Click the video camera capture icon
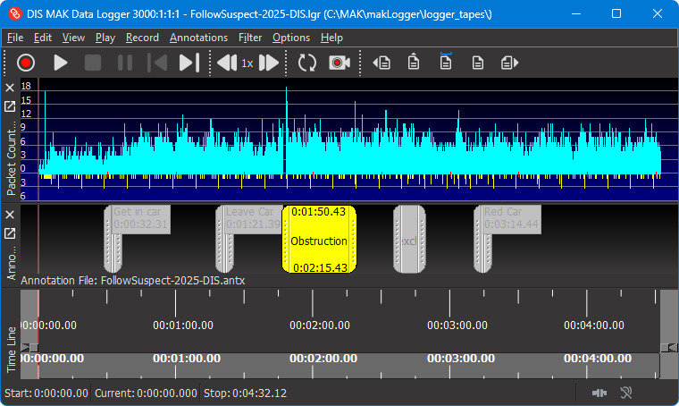 click(339, 63)
